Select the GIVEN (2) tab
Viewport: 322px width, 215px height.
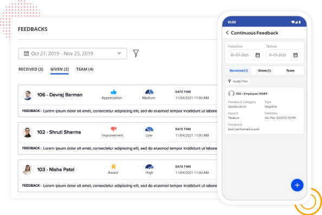tap(60, 69)
